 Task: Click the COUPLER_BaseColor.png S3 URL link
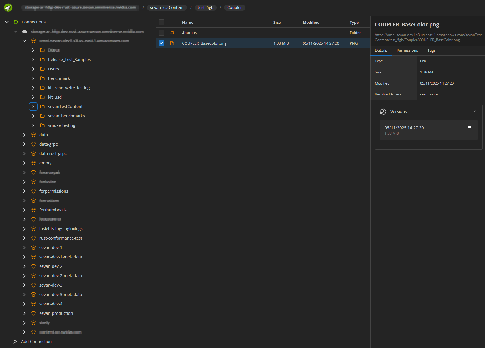pos(428,37)
